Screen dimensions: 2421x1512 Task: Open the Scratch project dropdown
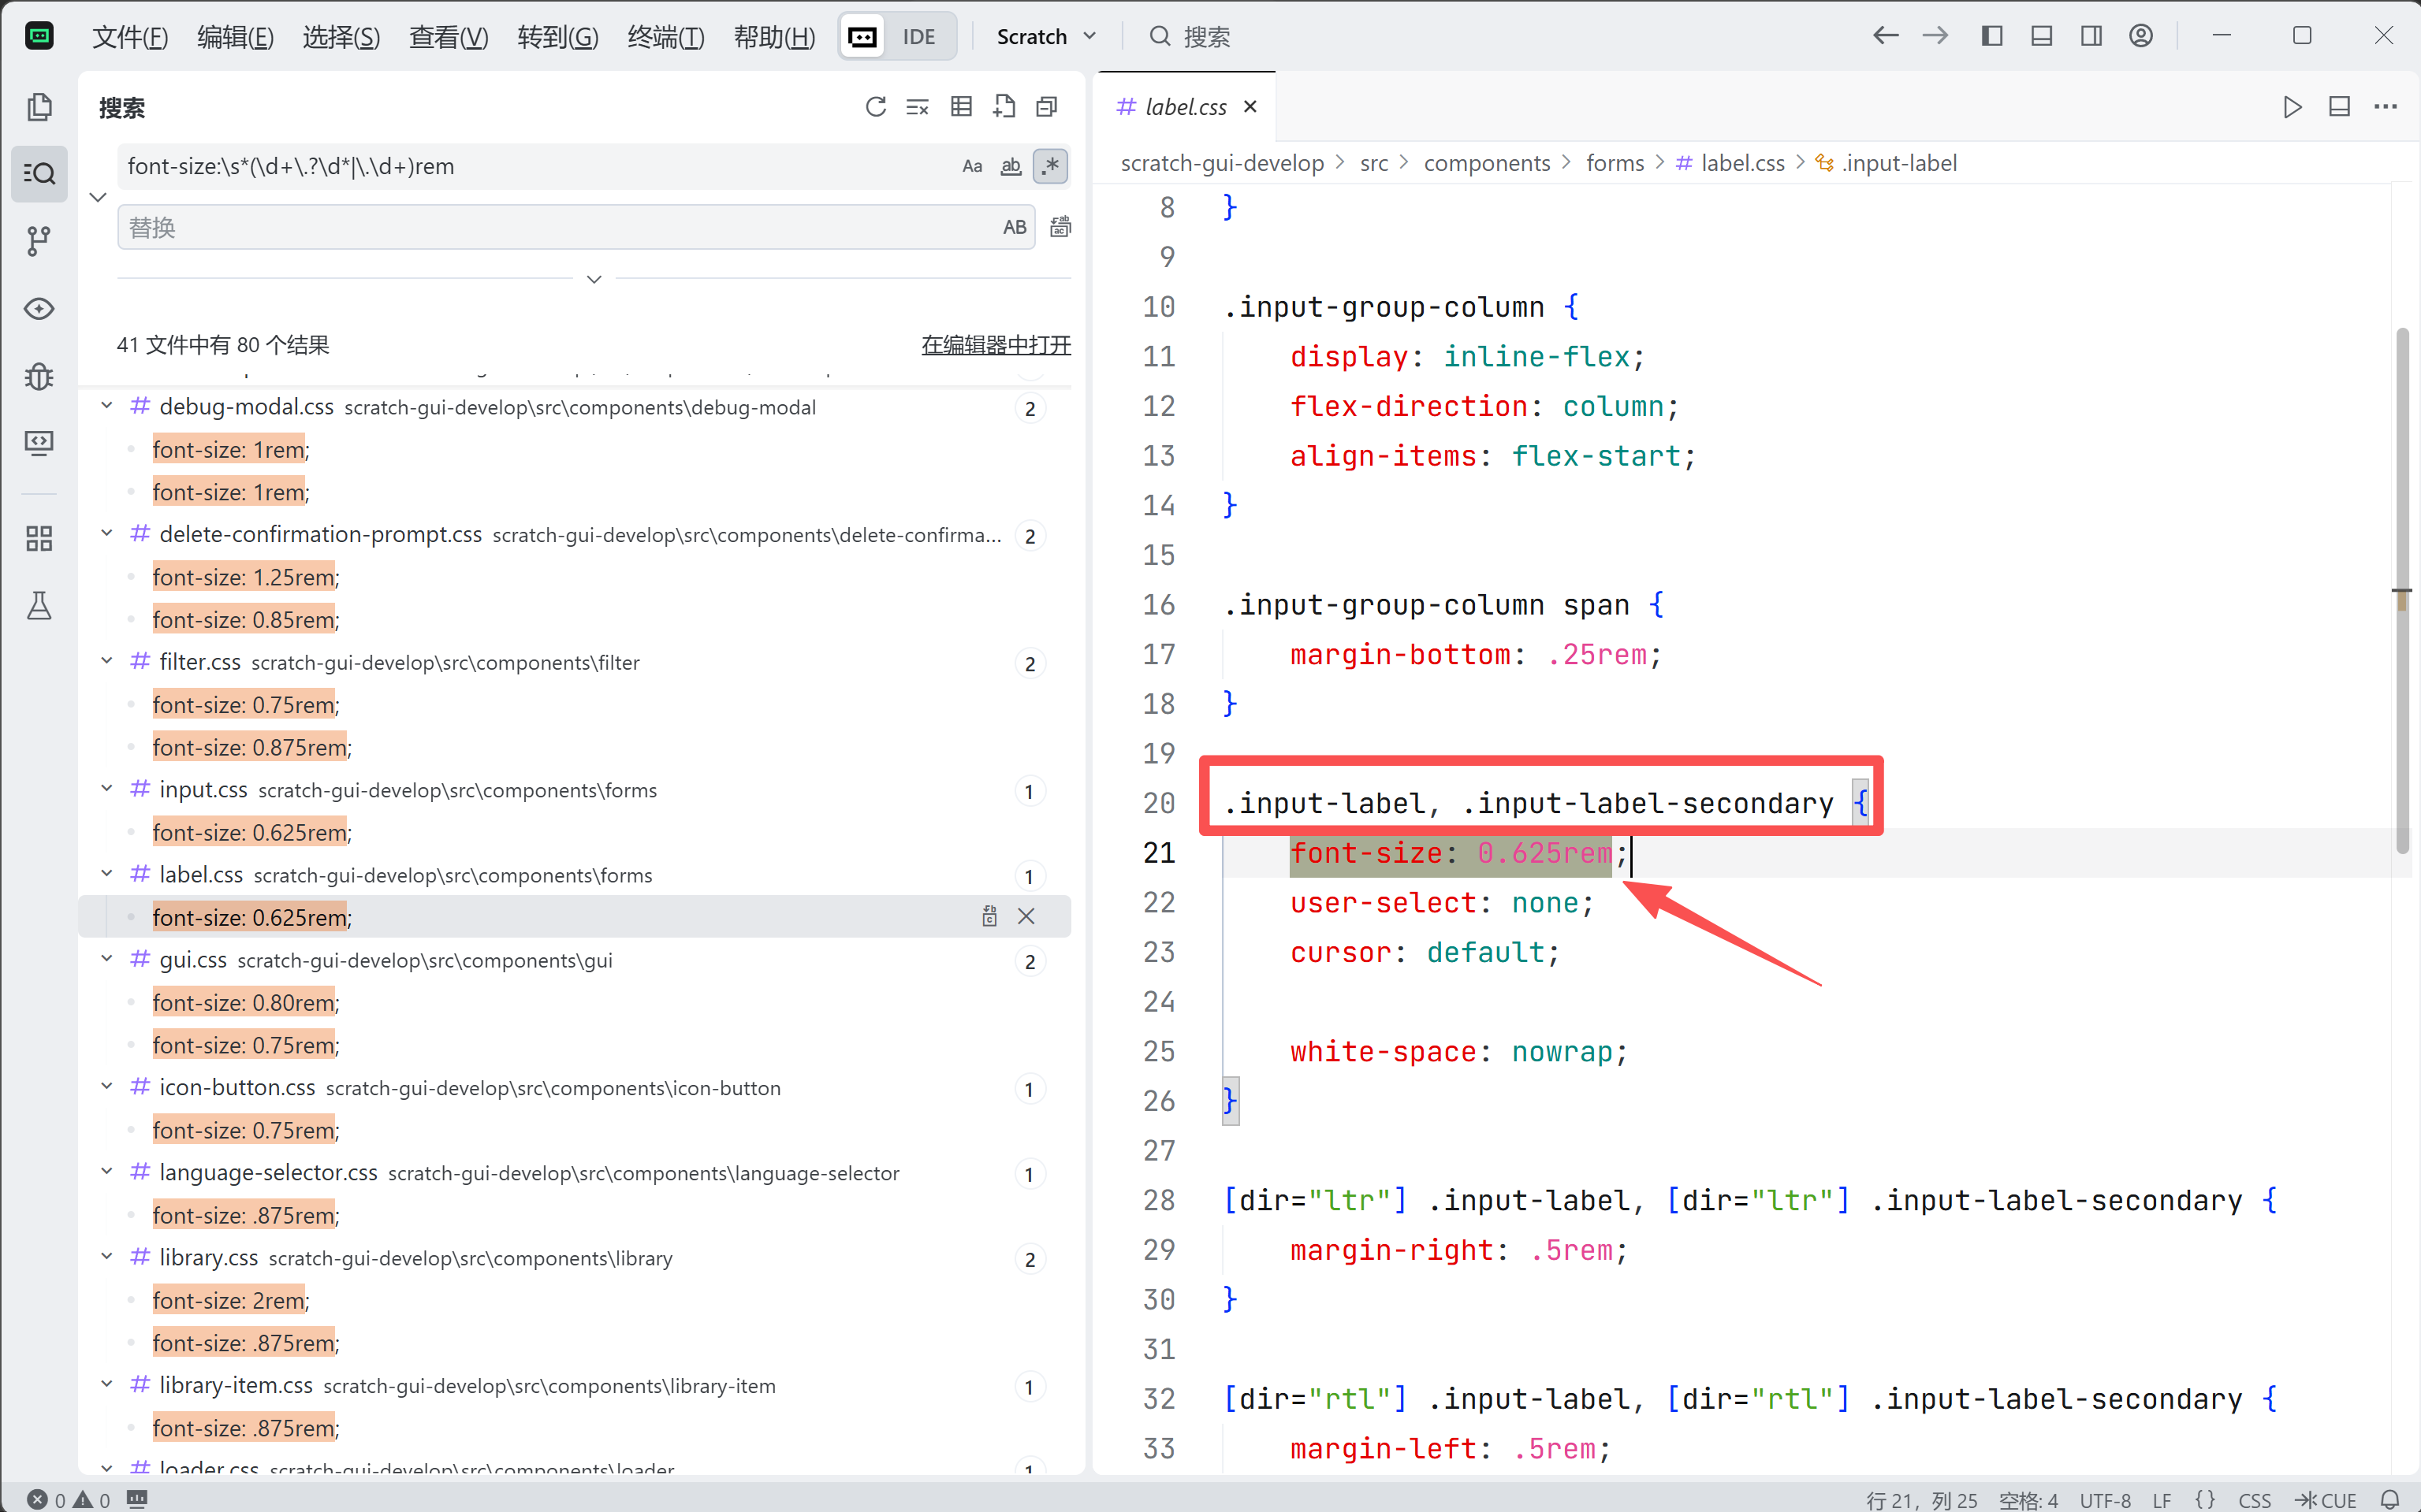pos(1045,37)
